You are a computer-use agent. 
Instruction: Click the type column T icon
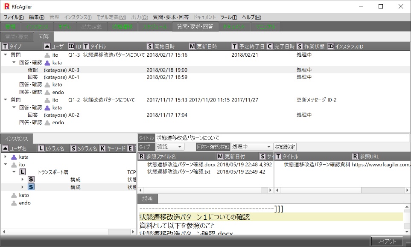(x=5, y=46)
